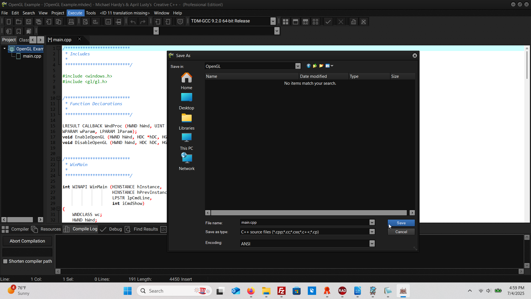Open the File name dropdown arrow
The image size is (531, 299).
point(372,222)
